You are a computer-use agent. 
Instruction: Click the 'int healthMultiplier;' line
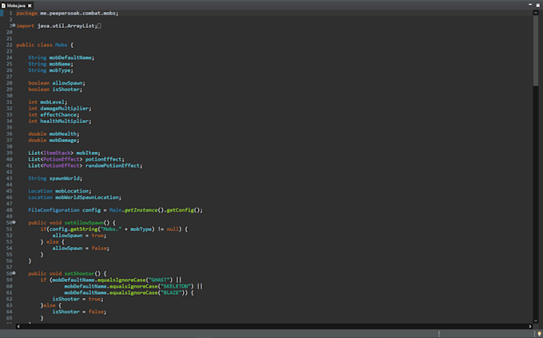pyautogui.click(x=60, y=121)
